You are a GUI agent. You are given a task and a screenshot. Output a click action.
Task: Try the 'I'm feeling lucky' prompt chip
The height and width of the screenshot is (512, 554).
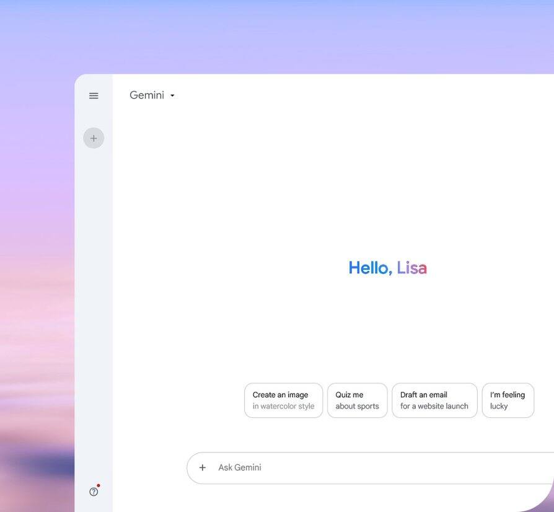(508, 400)
